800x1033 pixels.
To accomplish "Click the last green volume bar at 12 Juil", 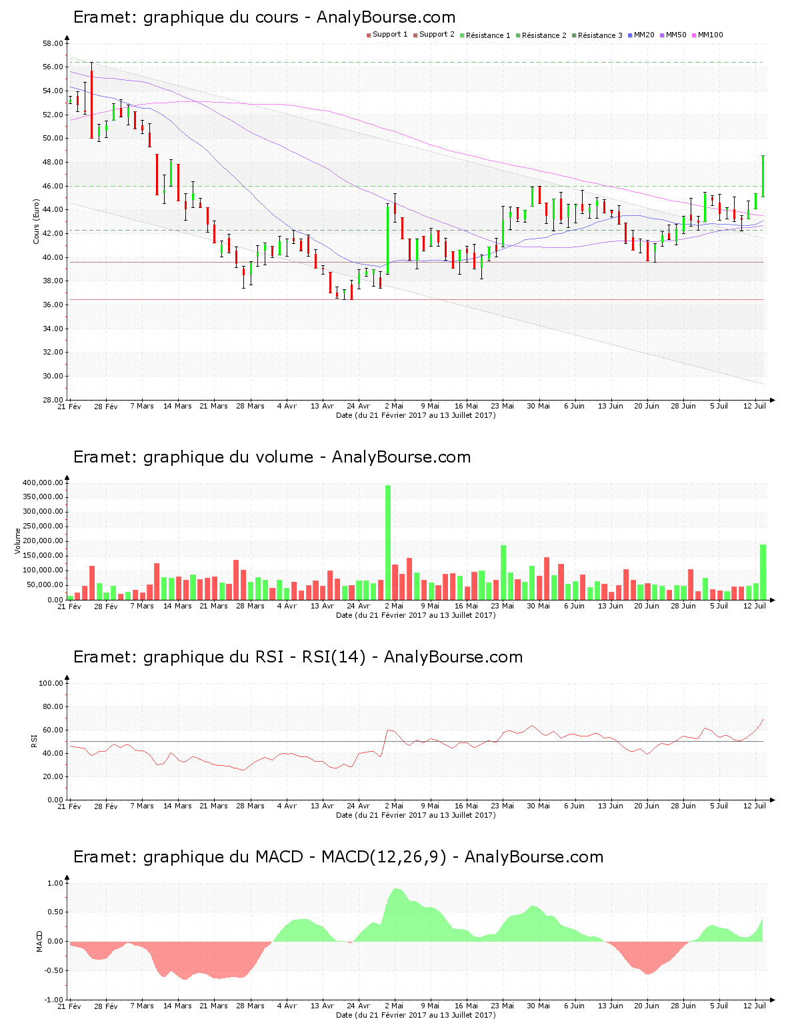I will (763, 572).
